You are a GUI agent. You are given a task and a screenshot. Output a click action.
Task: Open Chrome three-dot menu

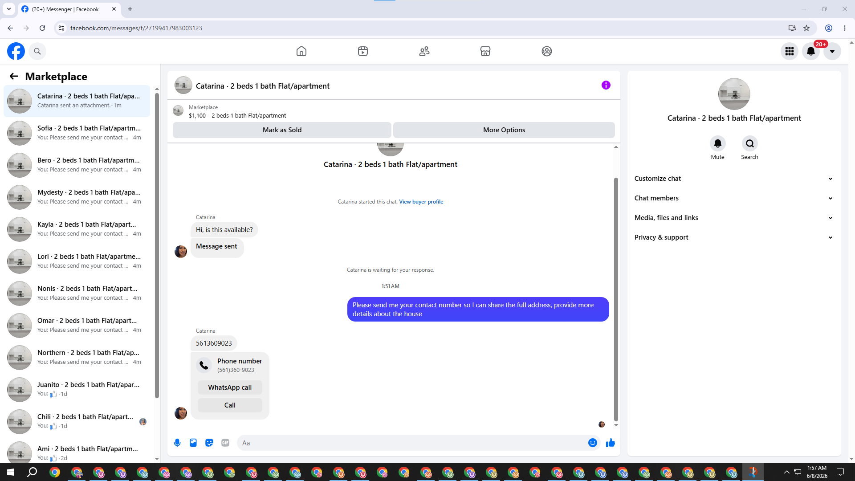tap(845, 28)
